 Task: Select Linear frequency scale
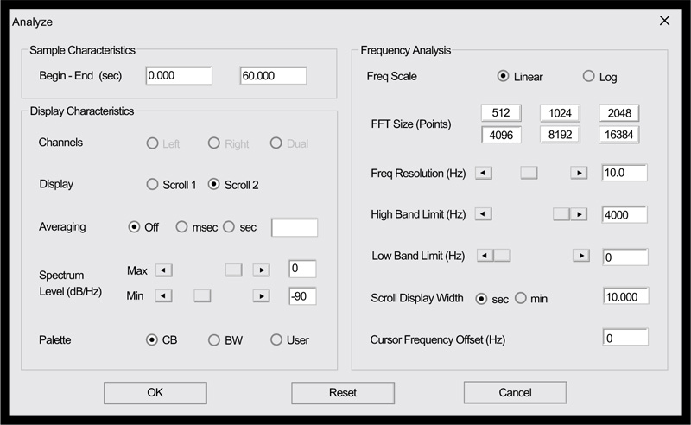(x=503, y=76)
